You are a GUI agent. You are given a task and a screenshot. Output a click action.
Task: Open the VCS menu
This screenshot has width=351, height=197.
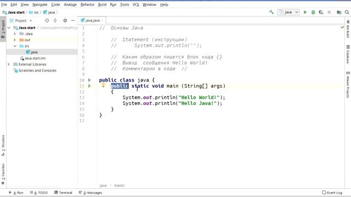pos(135,4)
